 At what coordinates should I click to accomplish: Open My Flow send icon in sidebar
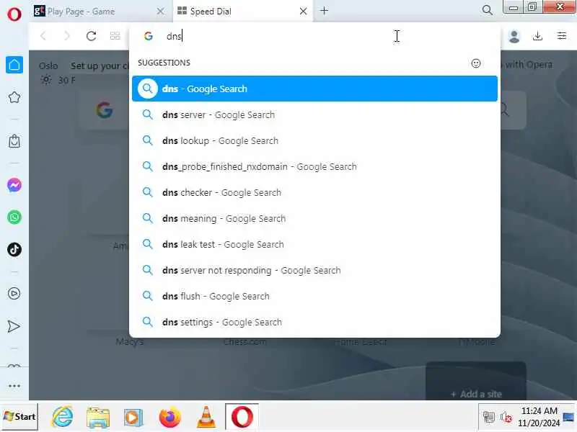[14, 326]
